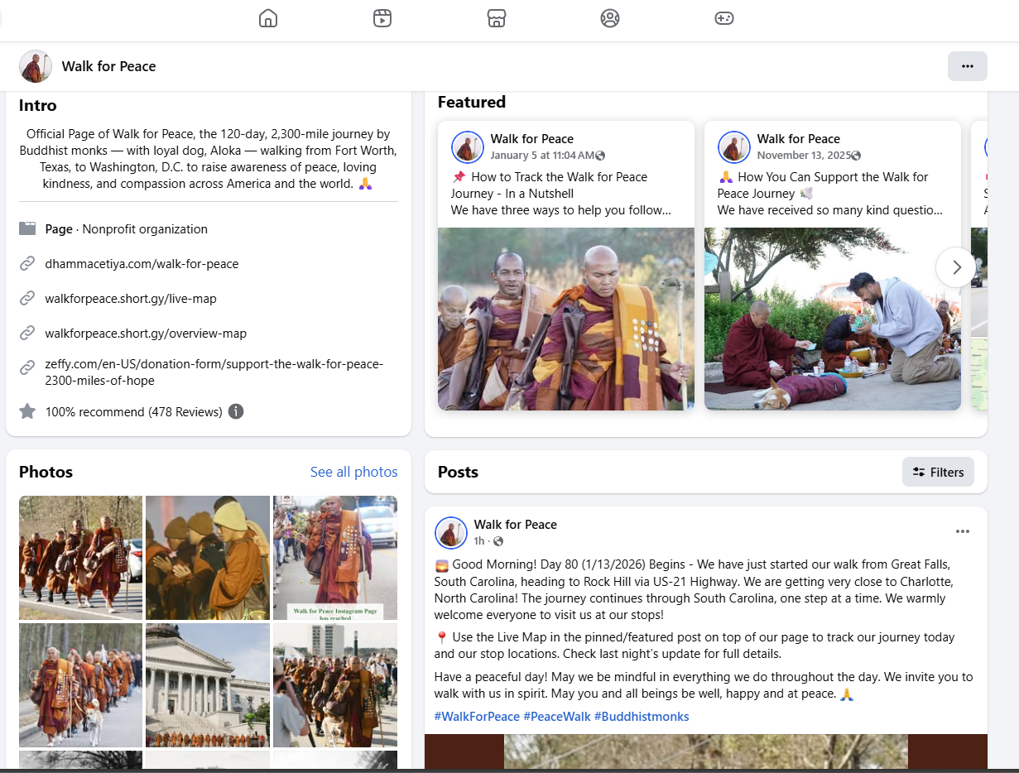Open page options three-dot menu in header
This screenshot has width=1019, height=773.
click(x=967, y=66)
